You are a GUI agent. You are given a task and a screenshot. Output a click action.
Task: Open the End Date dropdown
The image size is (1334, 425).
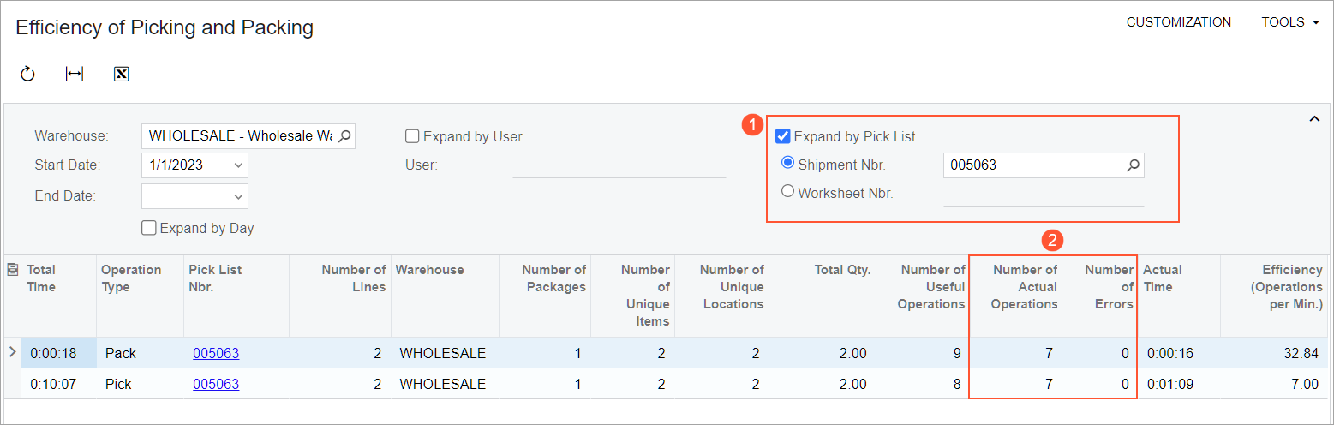click(x=237, y=196)
